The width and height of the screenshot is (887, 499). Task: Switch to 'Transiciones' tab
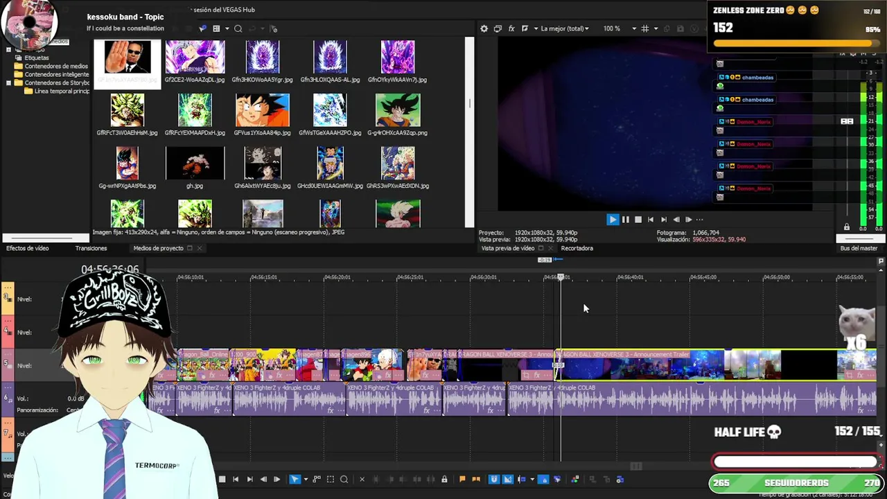click(91, 248)
